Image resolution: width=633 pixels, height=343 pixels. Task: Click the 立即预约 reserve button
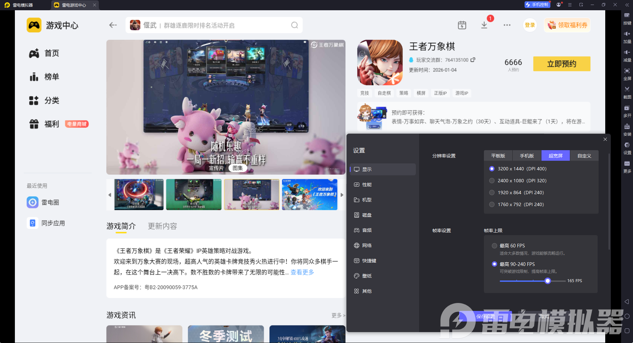(562, 64)
